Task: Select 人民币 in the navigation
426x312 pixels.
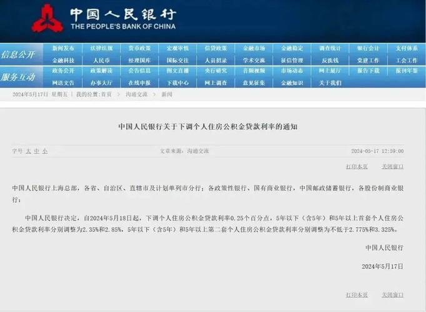Action: (101, 61)
